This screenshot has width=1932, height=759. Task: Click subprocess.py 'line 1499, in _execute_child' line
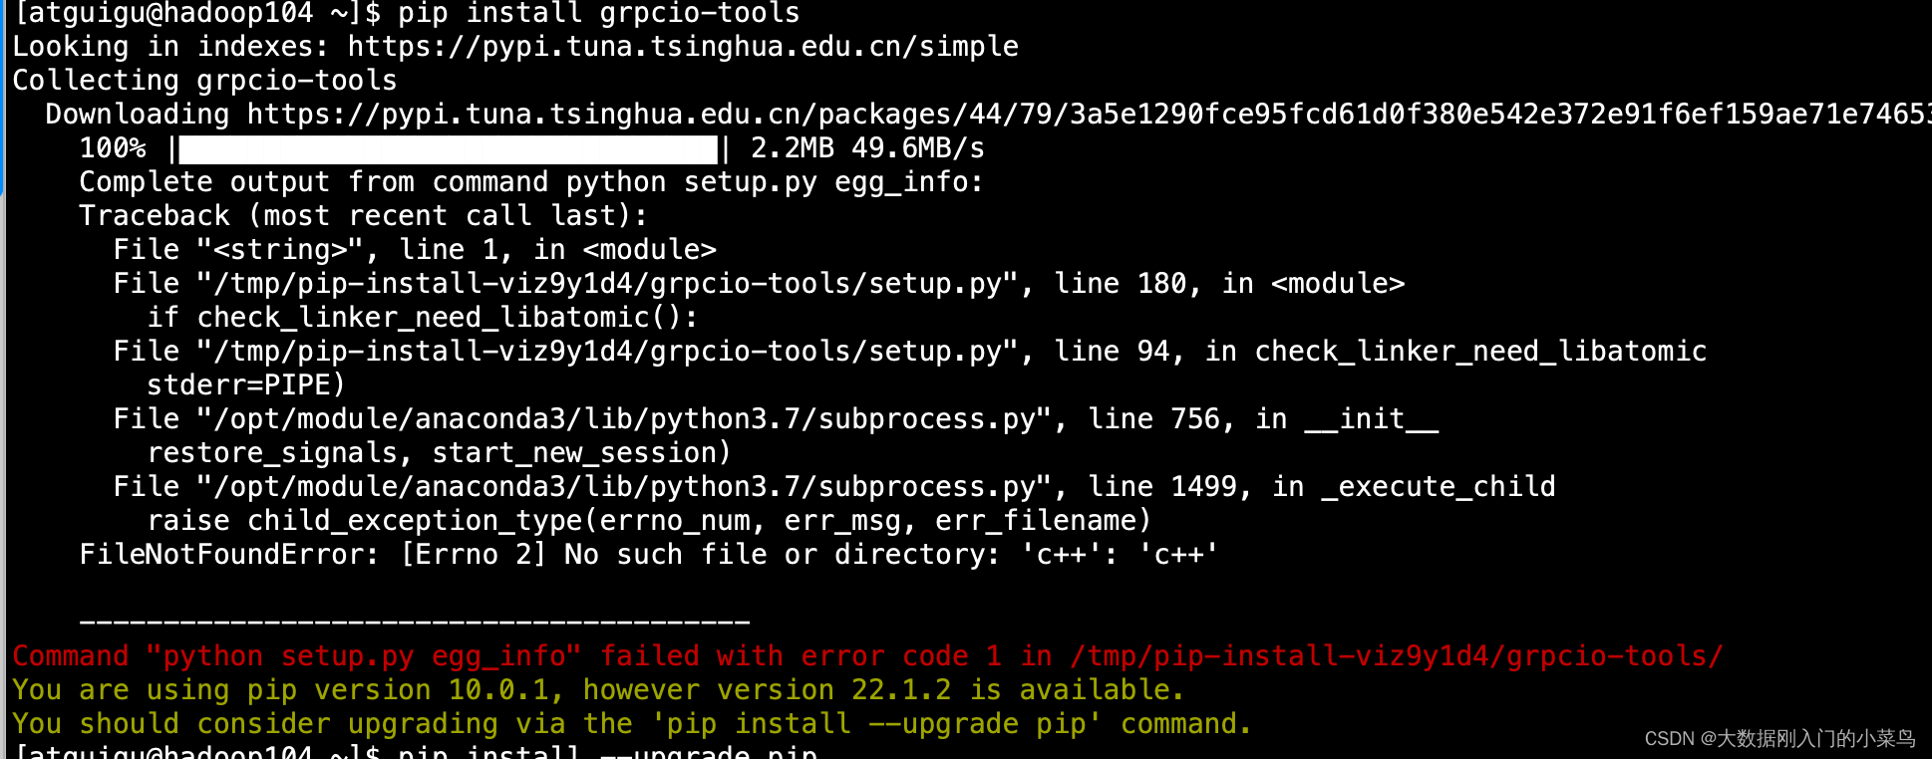point(834,487)
